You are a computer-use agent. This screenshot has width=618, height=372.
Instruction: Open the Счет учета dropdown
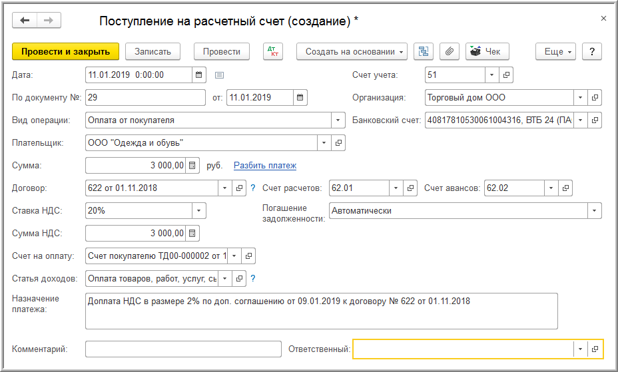coord(491,75)
